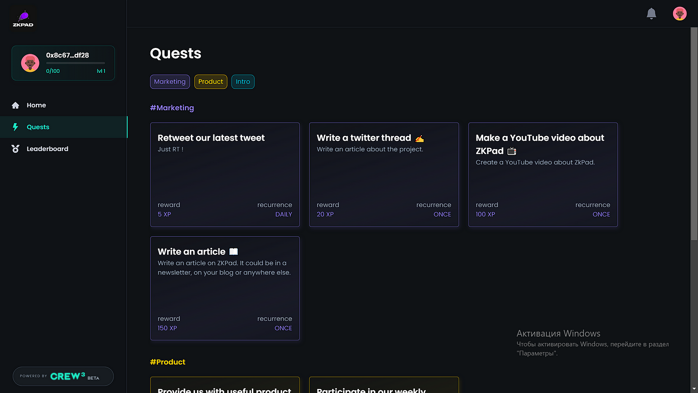The image size is (698, 393).
Task: Click the 0/100 XP counter
Action: coord(52,71)
